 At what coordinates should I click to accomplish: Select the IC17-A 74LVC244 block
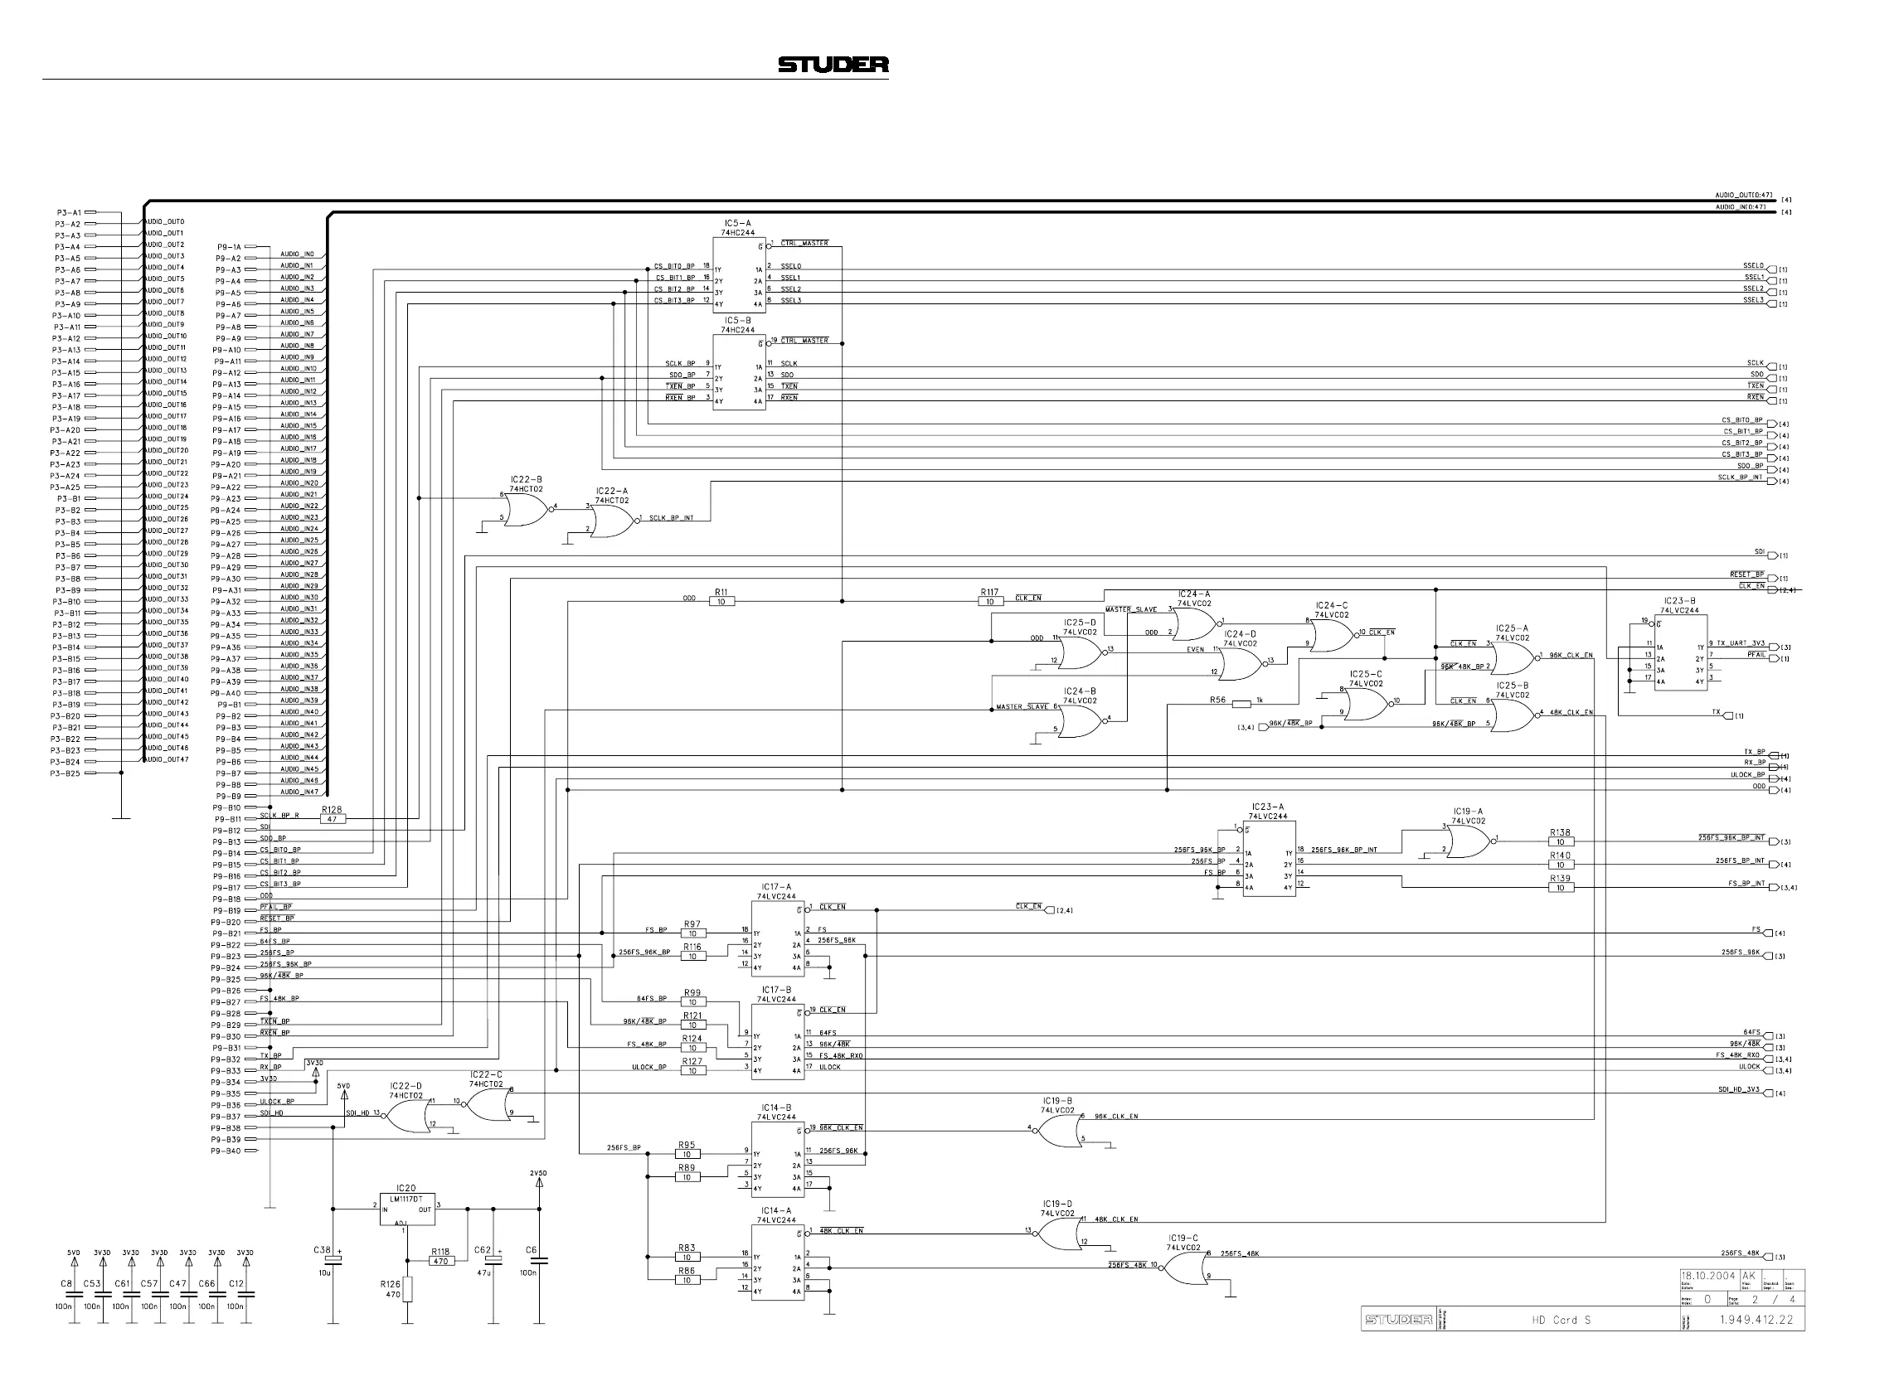tap(778, 938)
